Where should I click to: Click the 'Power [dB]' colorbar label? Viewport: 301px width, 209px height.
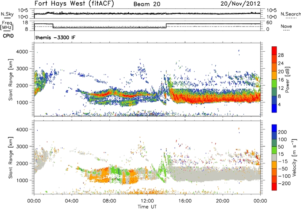[x=287, y=80]
